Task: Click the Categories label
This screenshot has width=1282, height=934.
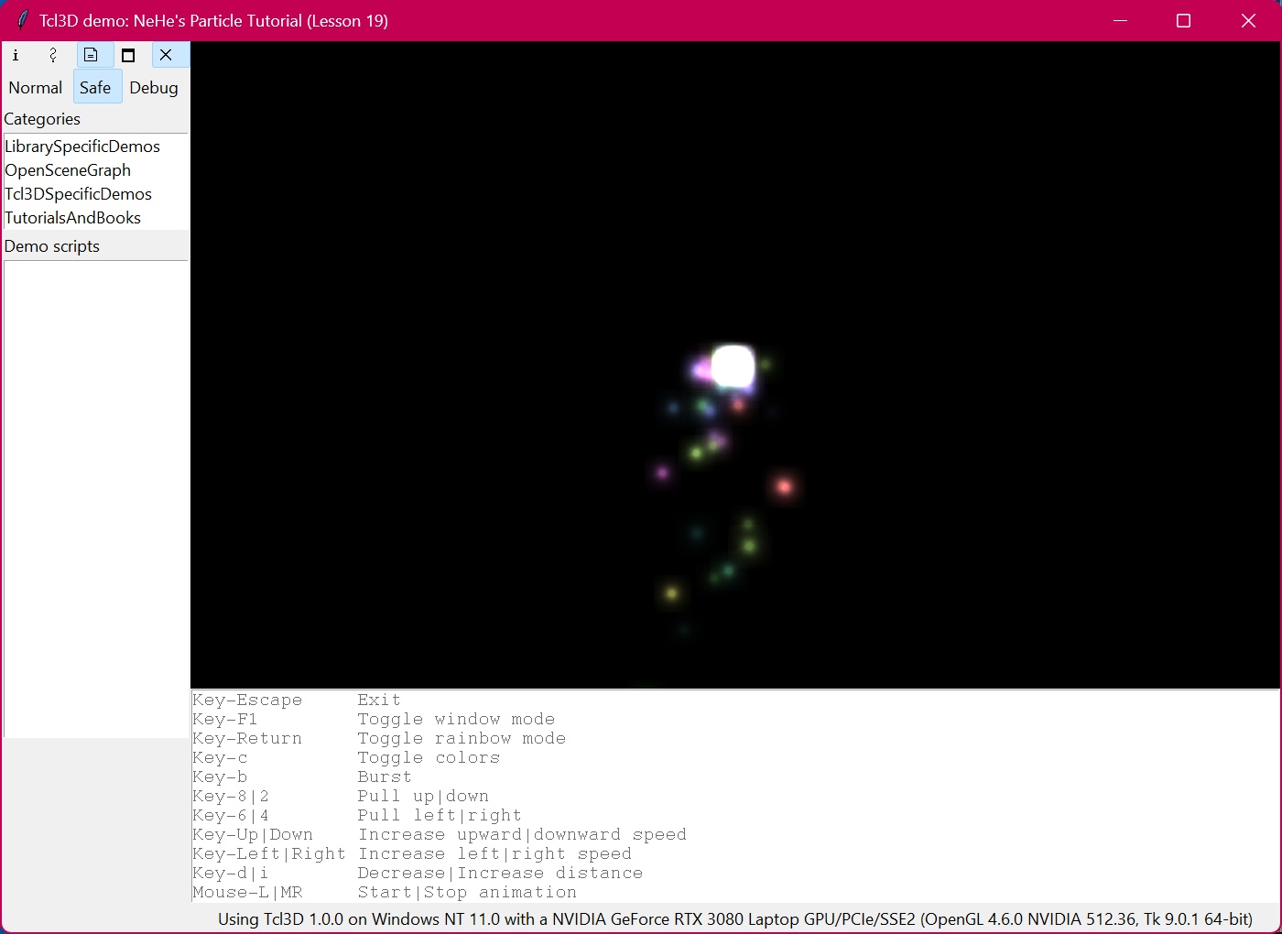Action: click(x=42, y=119)
